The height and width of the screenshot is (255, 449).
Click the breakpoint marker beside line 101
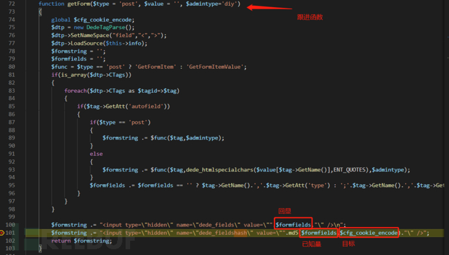[2, 233]
